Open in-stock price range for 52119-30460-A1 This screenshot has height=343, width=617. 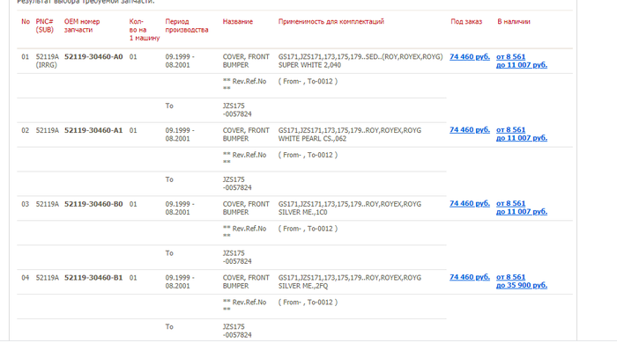pyautogui.click(x=522, y=134)
